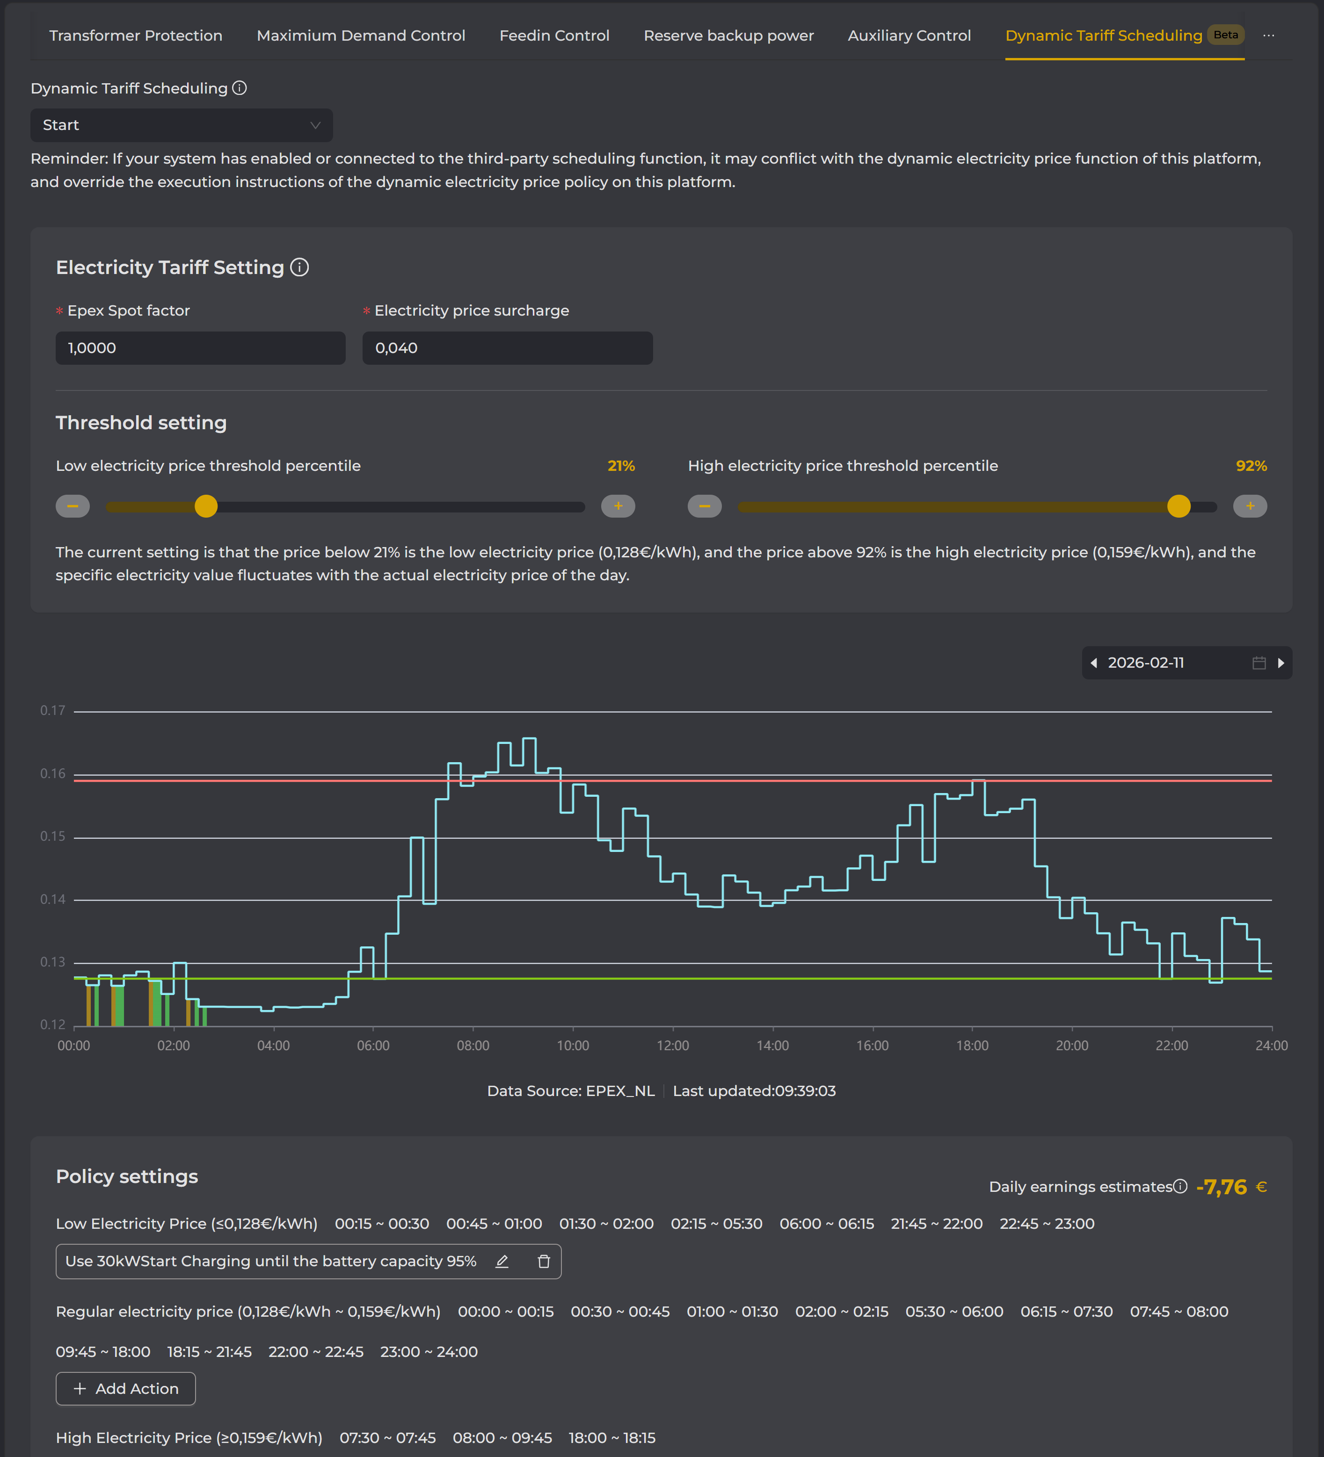Click info icon beside Daily earnings estimates
The height and width of the screenshot is (1457, 1324).
tap(1180, 1186)
